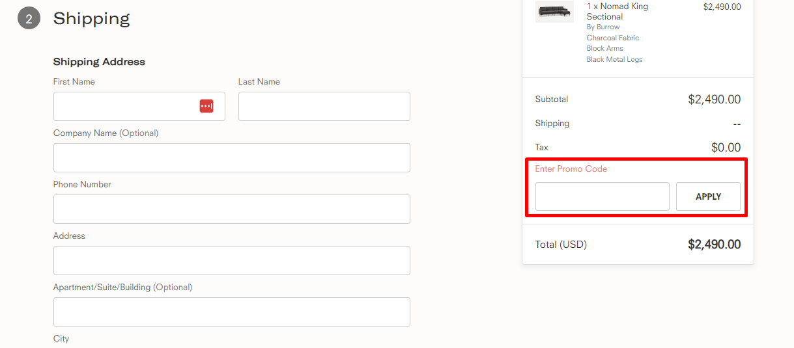Click the "Shipping Address" subheading
This screenshot has width=794, height=348.
click(99, 62)
